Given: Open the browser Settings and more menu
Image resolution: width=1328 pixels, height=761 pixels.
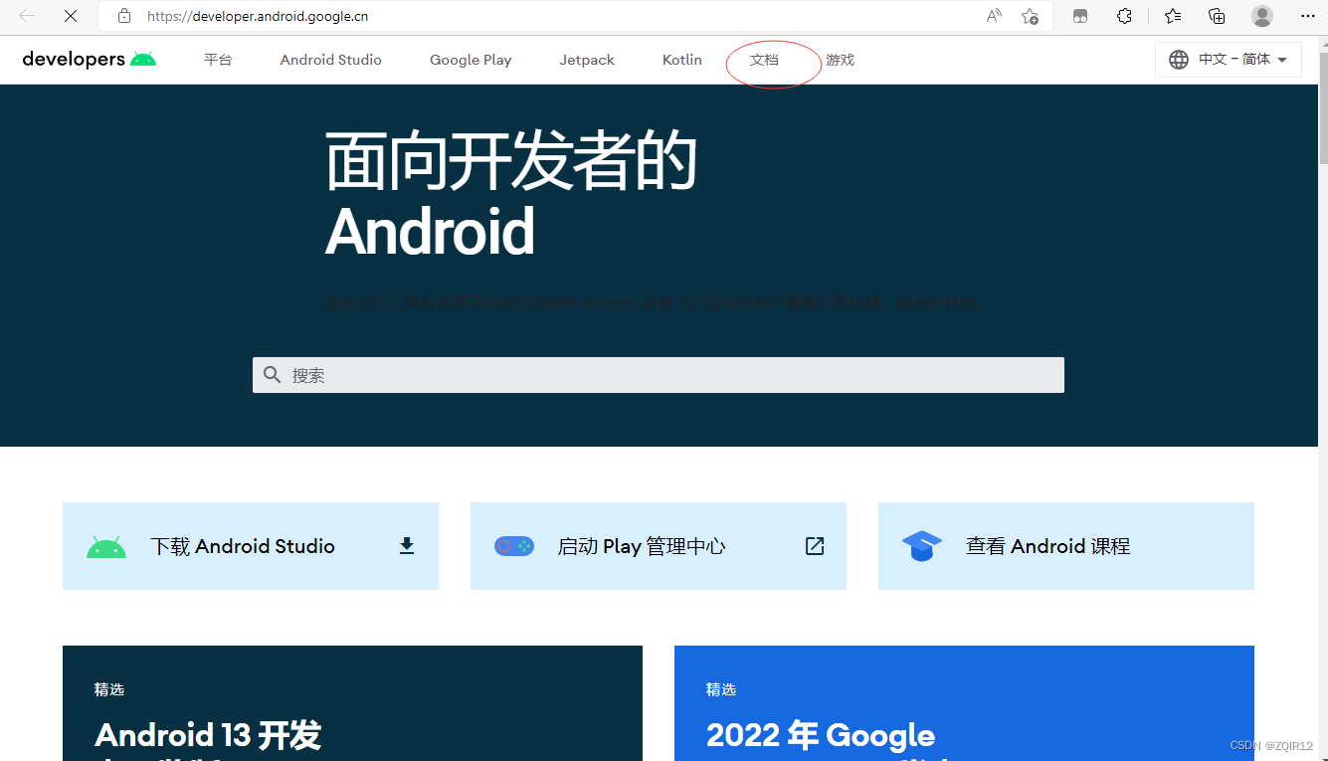Looking at the screenshot, I should click(1308, 16).
